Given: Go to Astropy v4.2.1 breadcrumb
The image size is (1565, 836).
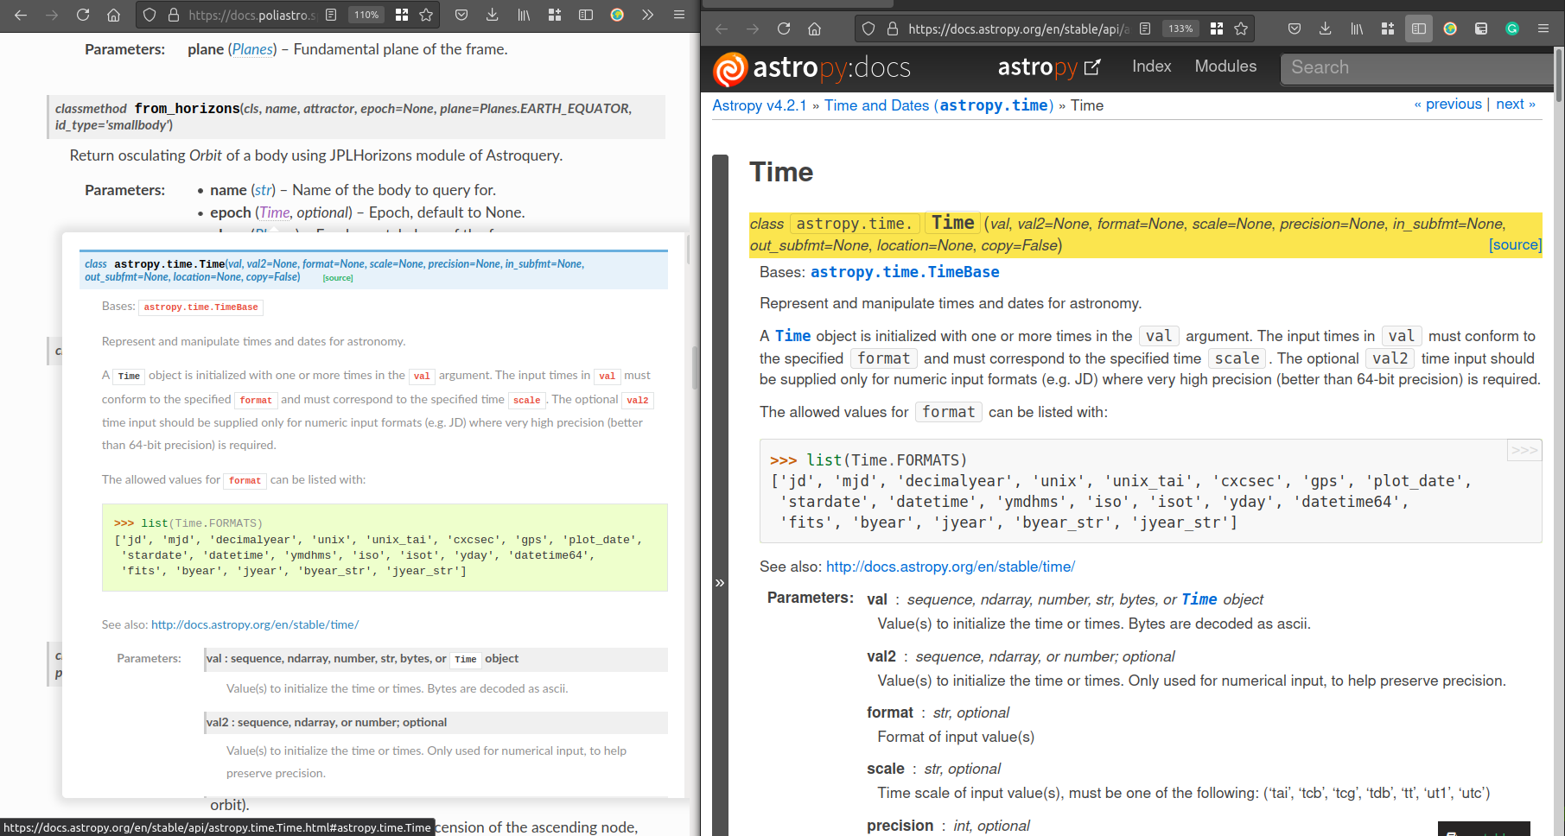Looking at the screenshot, I should (x=759, y=105).
